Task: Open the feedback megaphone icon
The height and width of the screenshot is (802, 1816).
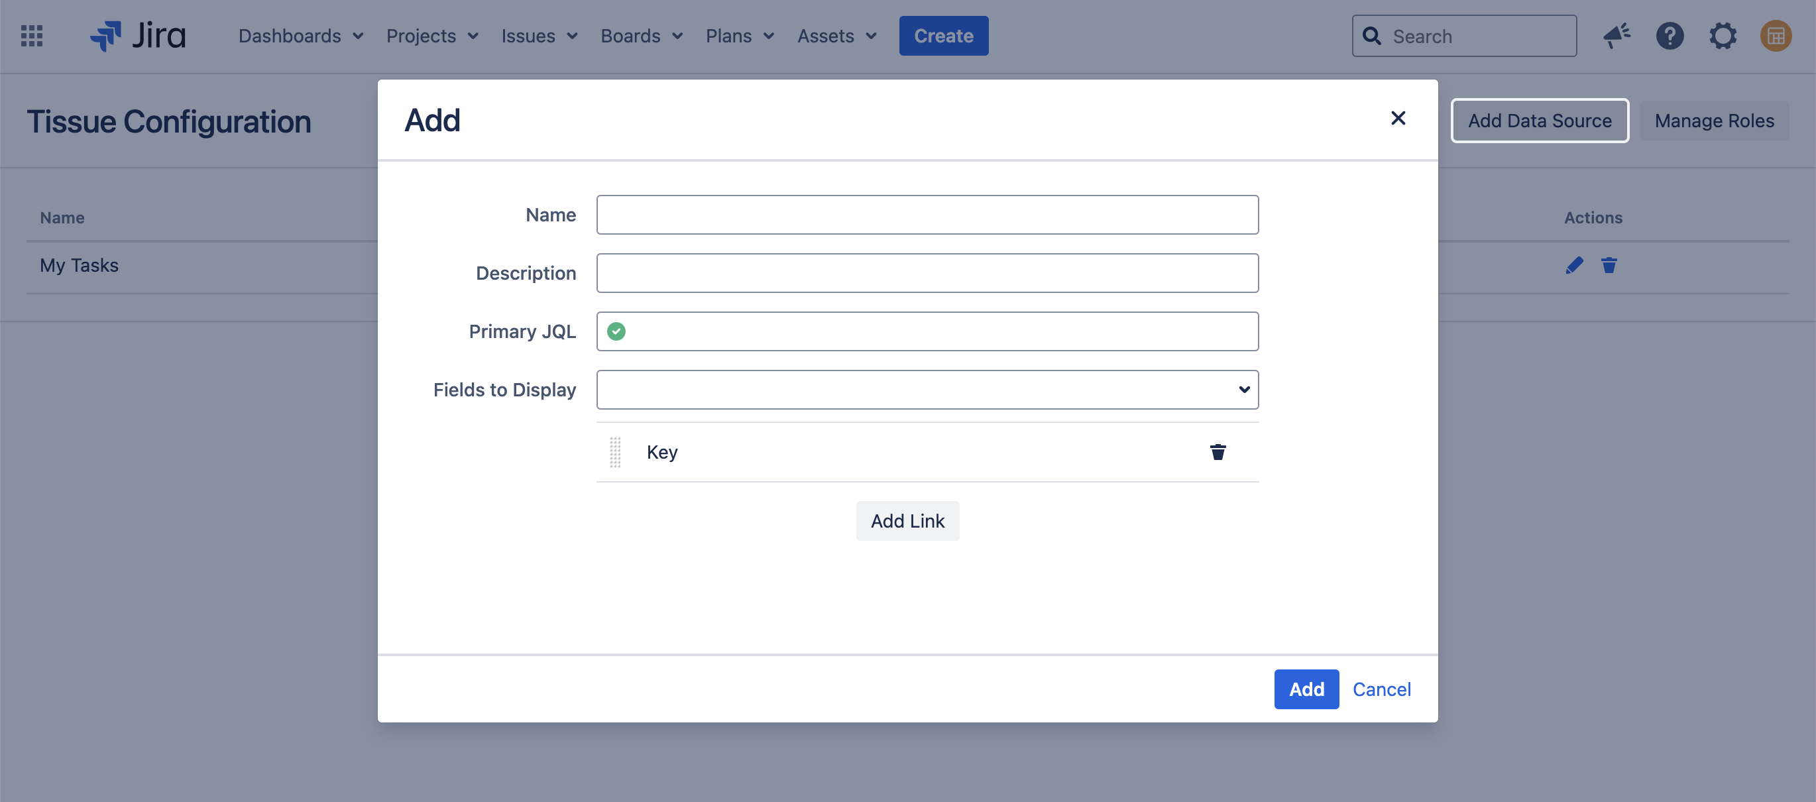Action: coord(1616,36)
